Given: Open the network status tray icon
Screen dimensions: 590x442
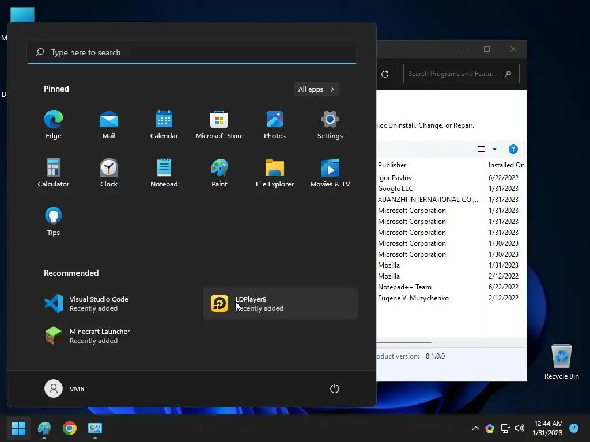Looking at the screenshot, I should (505, 428).
